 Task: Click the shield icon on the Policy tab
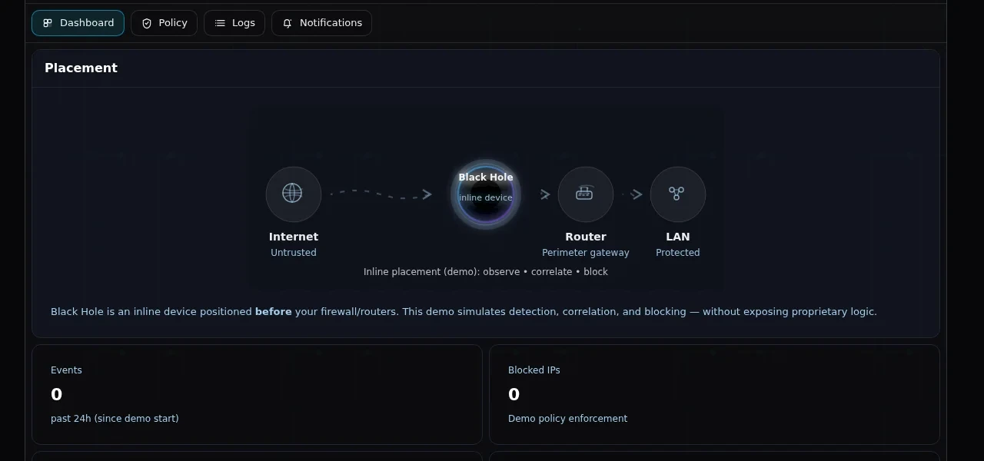(146, 23)
